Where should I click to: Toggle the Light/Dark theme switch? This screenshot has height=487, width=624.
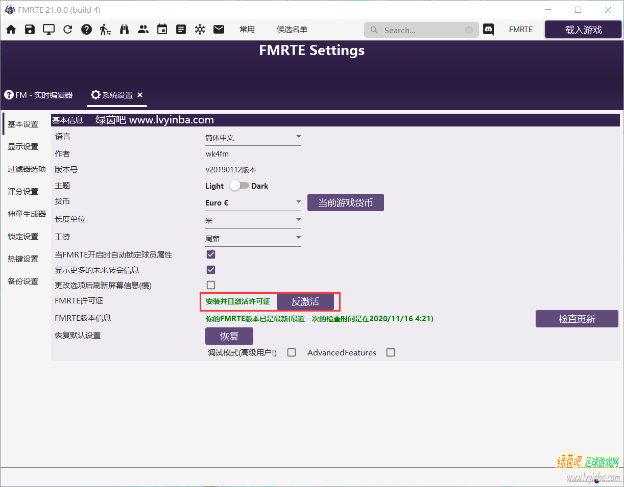[x=238, y=186]
